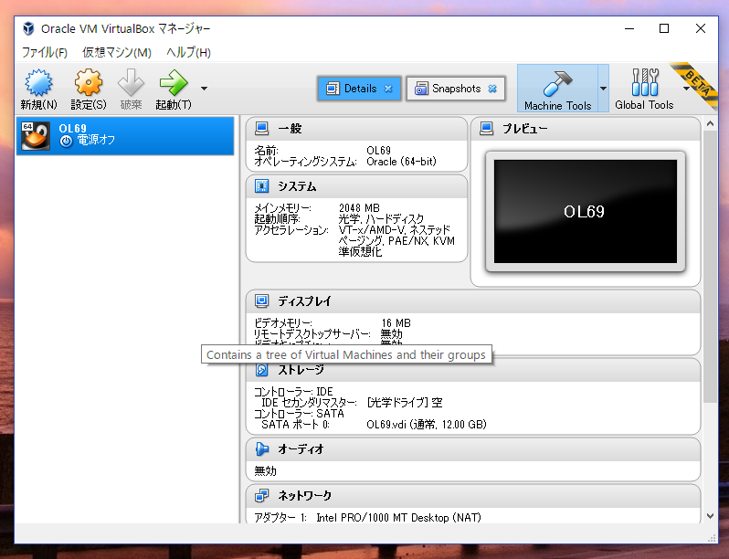The height and width of the screenshot is (559, 729).
Task: Click the details pane scroll down arrow
Action: pos(710,516)
